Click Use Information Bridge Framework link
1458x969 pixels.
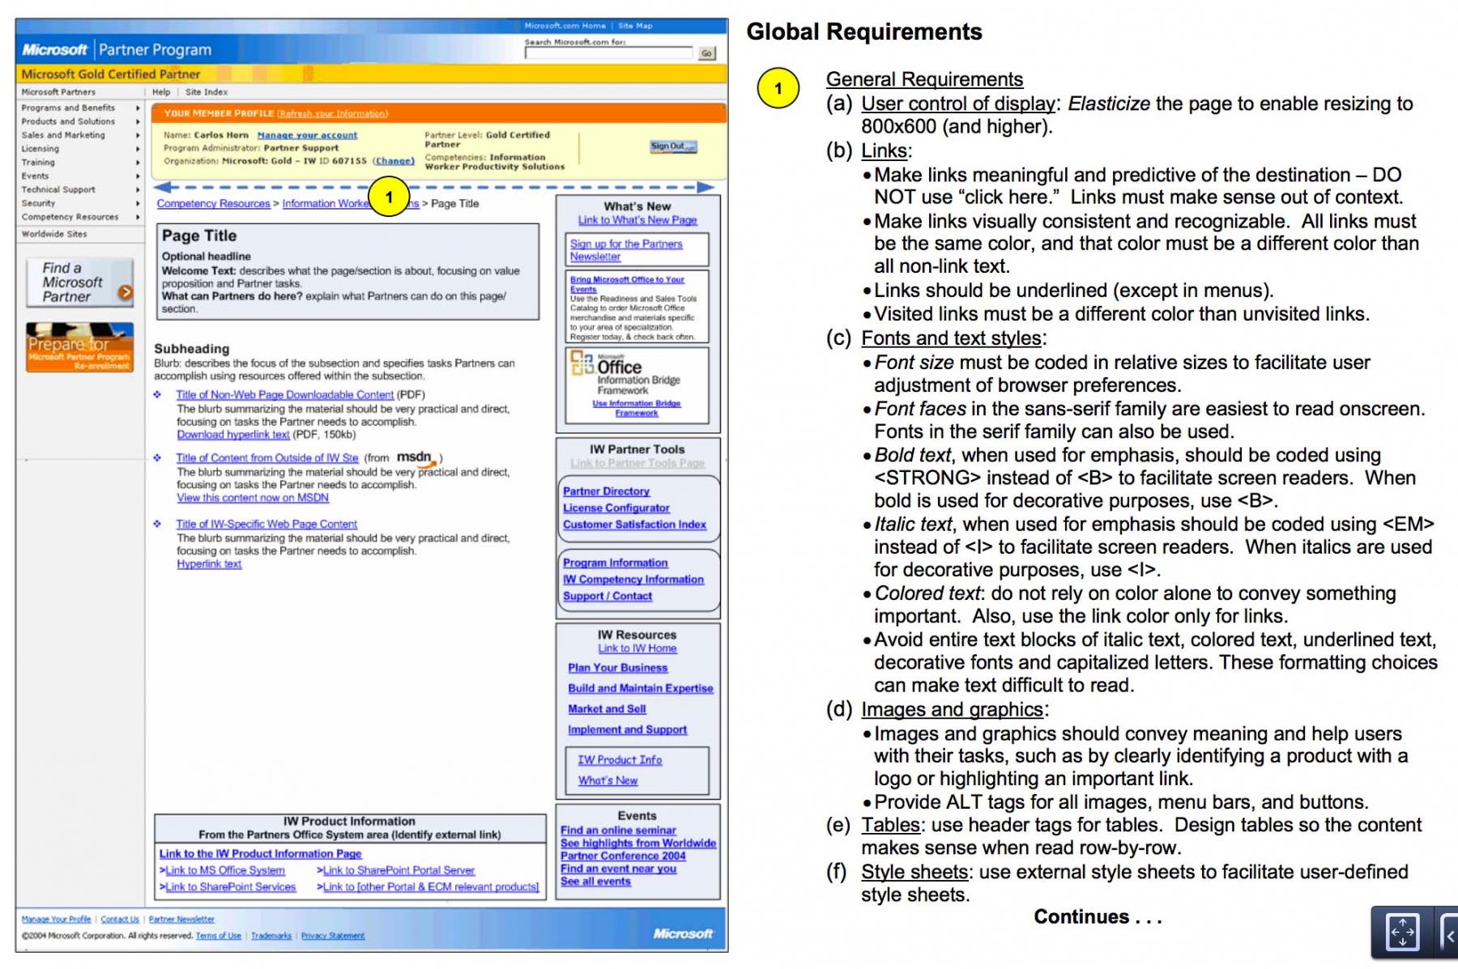click(637, 408)
